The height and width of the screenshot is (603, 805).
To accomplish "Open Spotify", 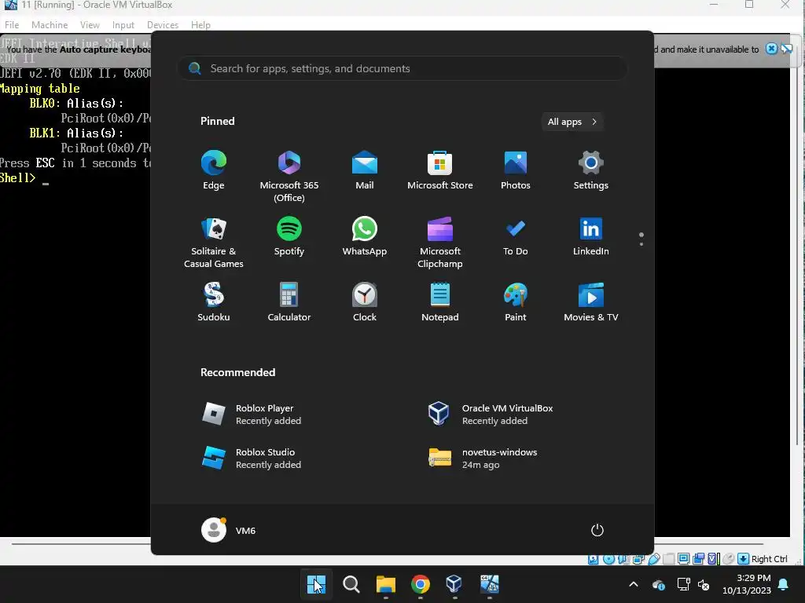I will pyautogui.click(x=289, y=236).
